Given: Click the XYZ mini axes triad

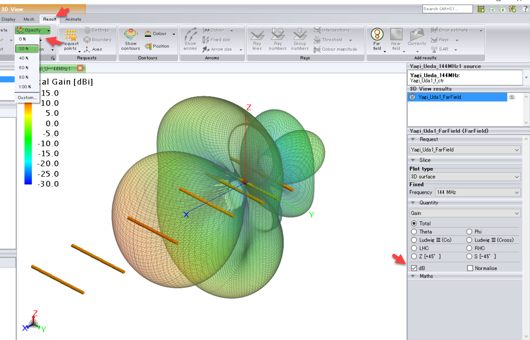Looking at the screenshot, I should click(34, 322).
